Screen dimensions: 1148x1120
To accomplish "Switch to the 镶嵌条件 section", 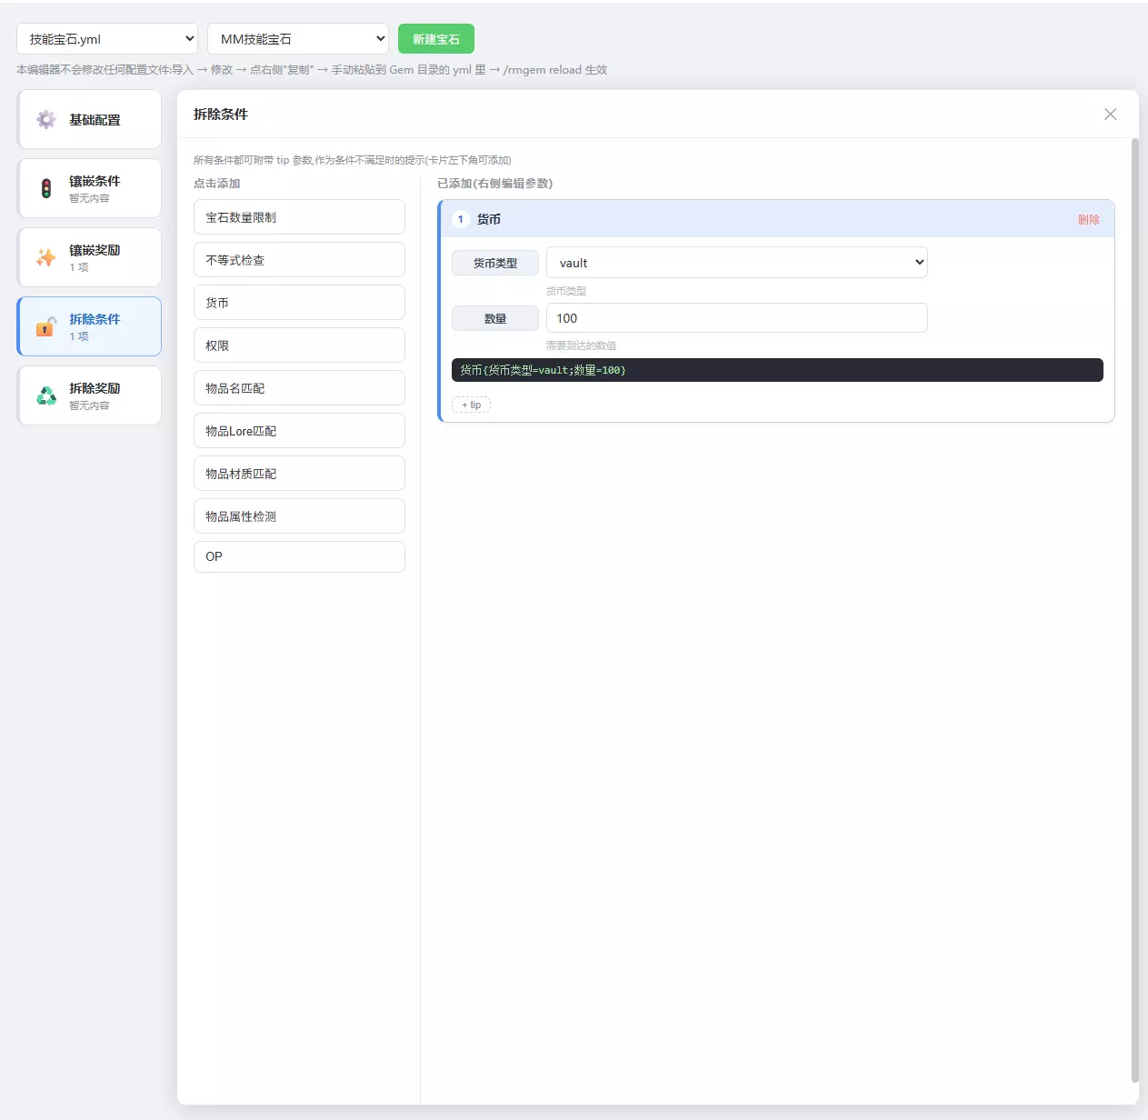I will point(89,188).
